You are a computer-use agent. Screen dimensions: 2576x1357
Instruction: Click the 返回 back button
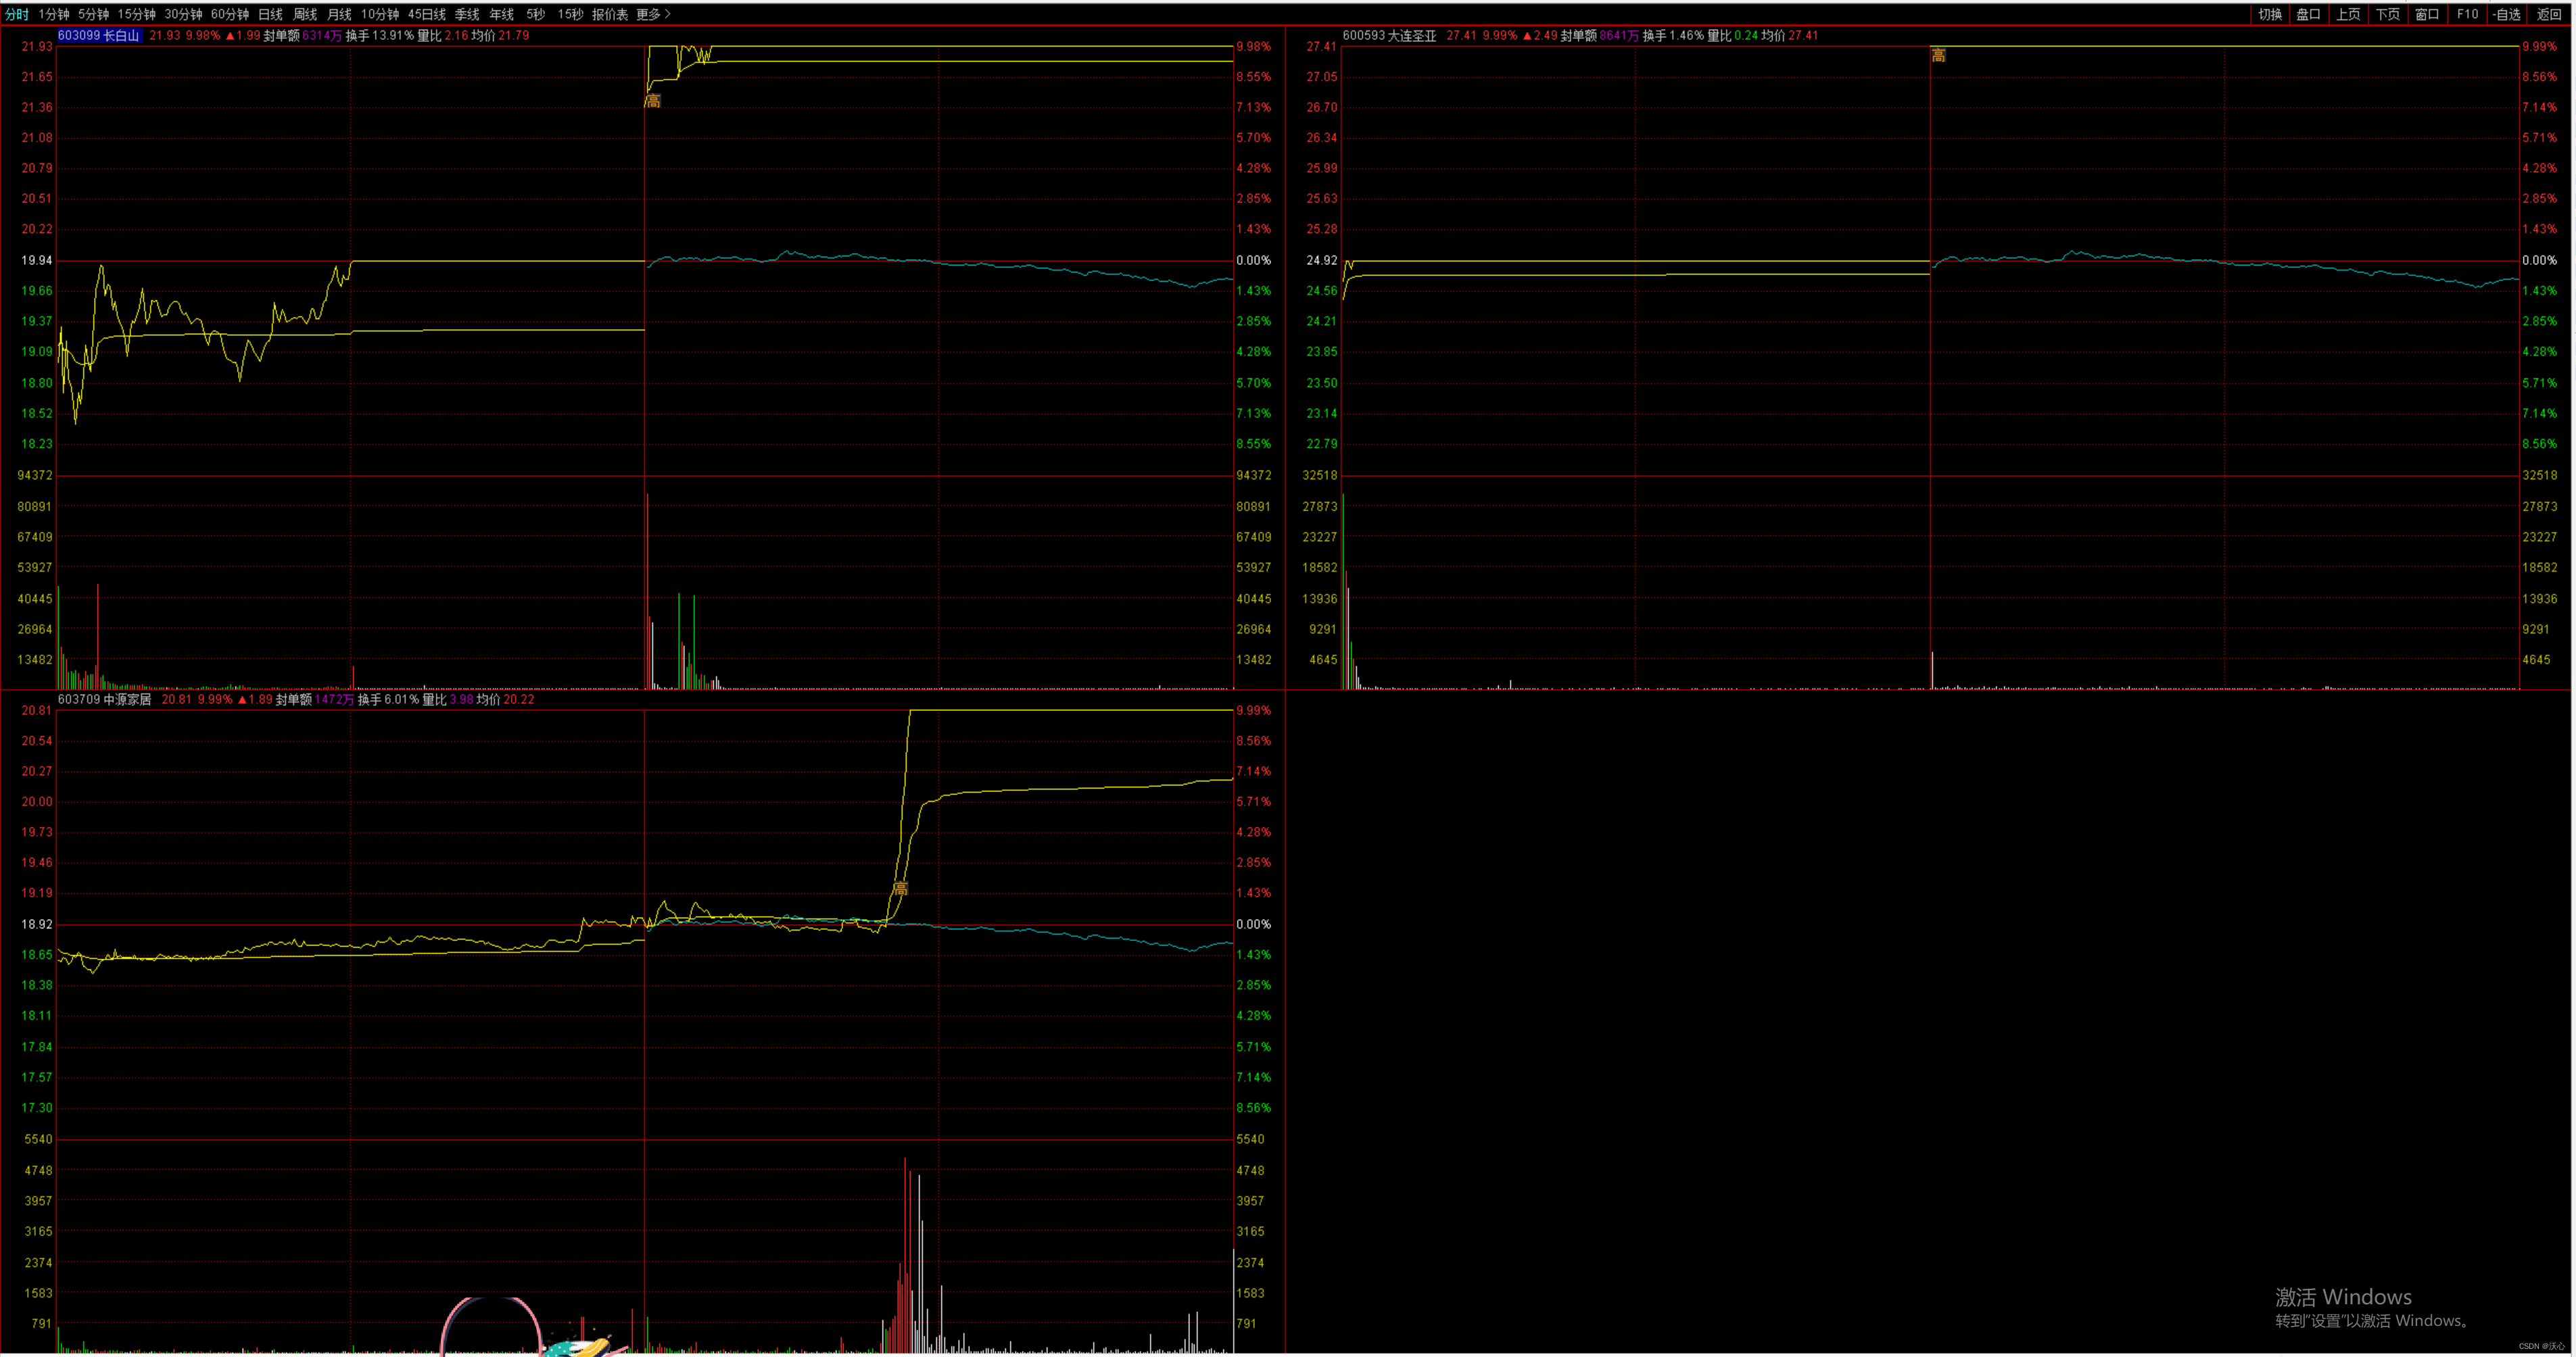[x=2549, y=14]
